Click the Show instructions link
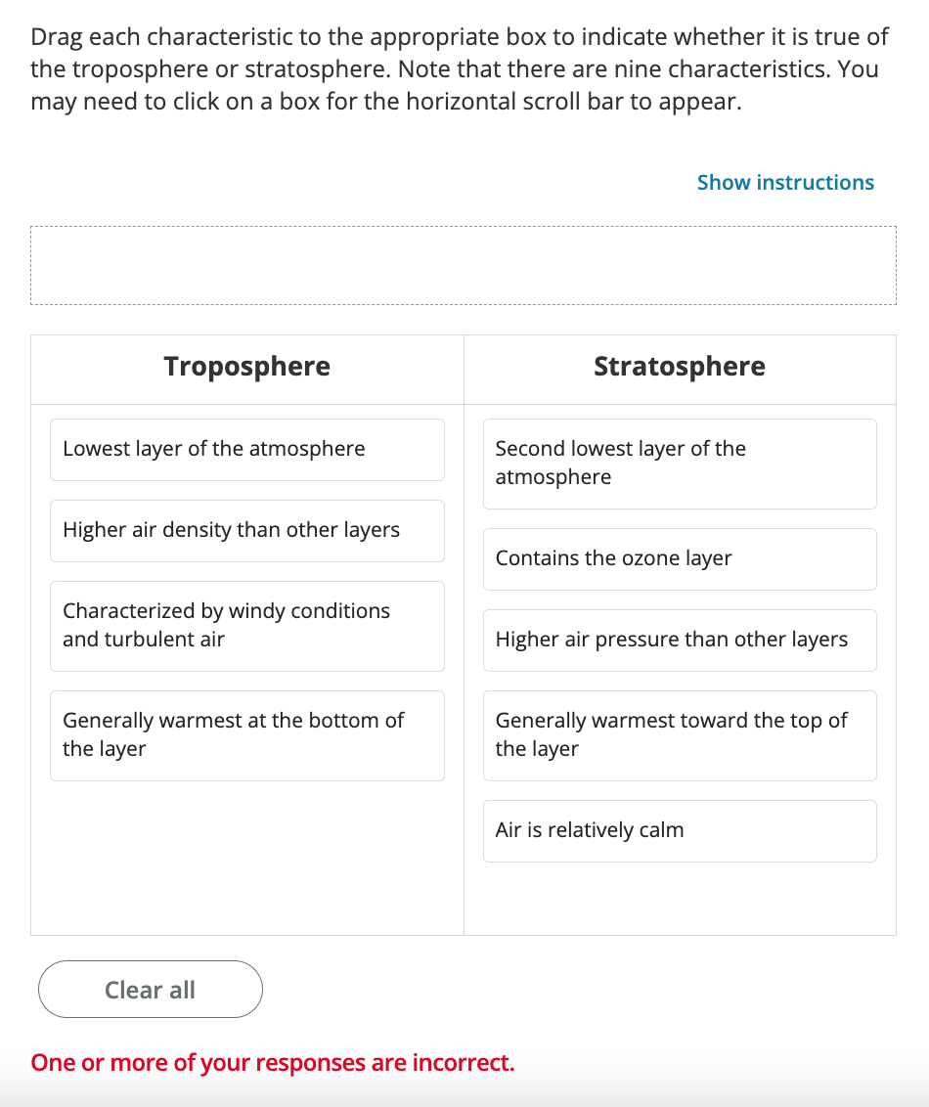 pyautogui.click(x=785, y=182)
